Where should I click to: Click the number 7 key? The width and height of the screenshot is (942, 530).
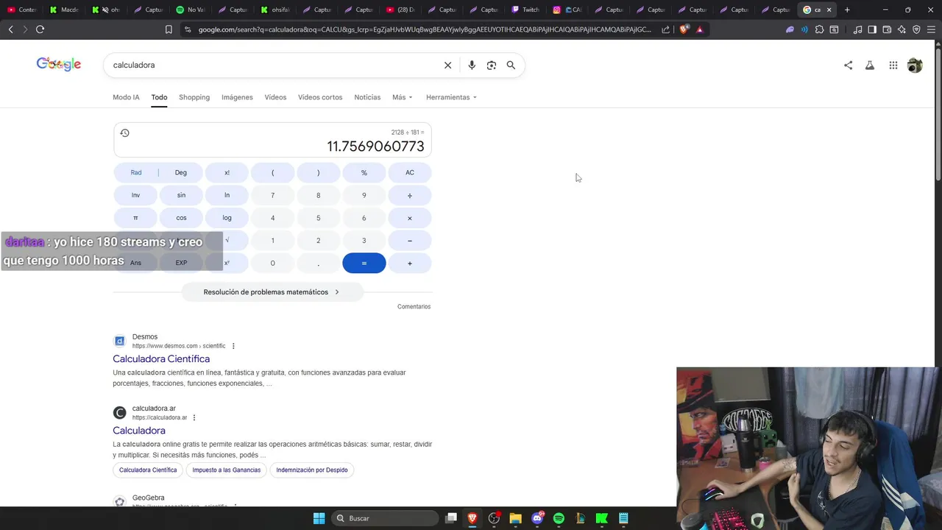coord(272,195)
